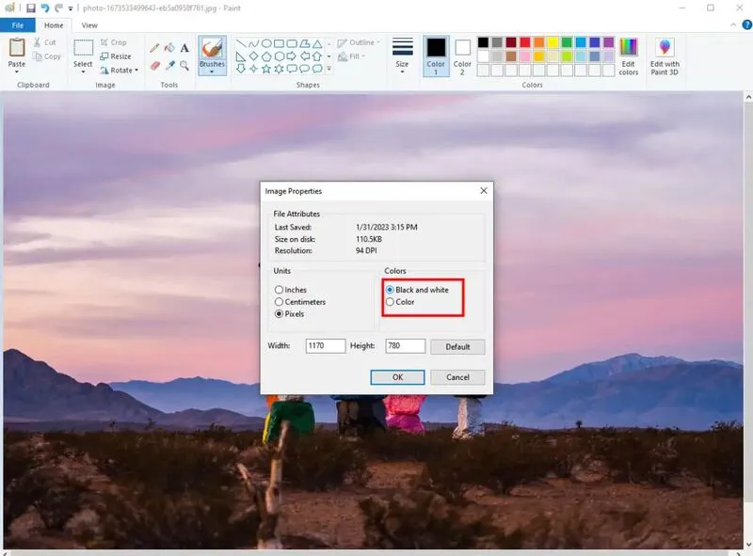Set units to Centimeters

pyautogui.click(x=279, y=302)
